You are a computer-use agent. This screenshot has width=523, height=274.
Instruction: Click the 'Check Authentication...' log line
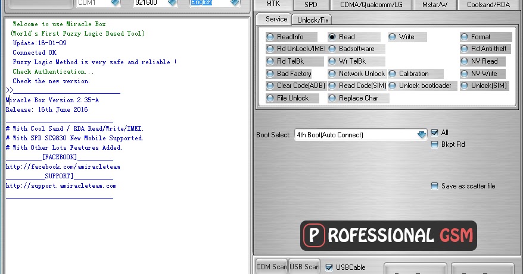[x=53, y=71]
